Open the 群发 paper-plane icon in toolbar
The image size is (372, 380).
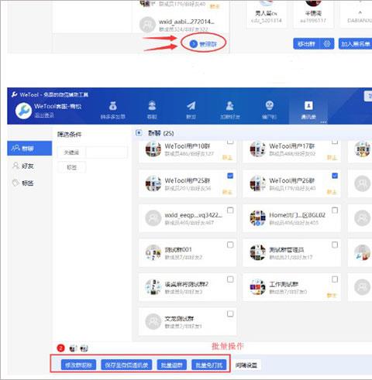point(191,106)
